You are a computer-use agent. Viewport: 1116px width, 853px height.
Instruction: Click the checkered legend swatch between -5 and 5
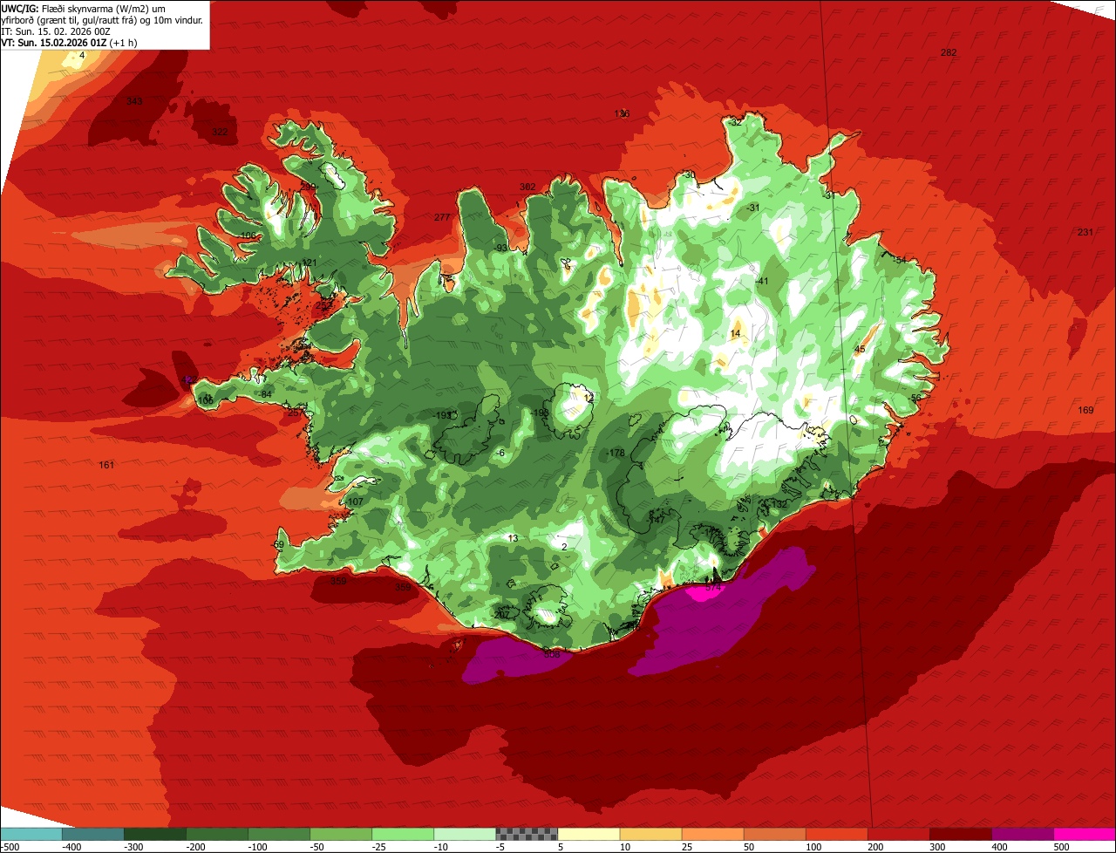pos(526,834)
